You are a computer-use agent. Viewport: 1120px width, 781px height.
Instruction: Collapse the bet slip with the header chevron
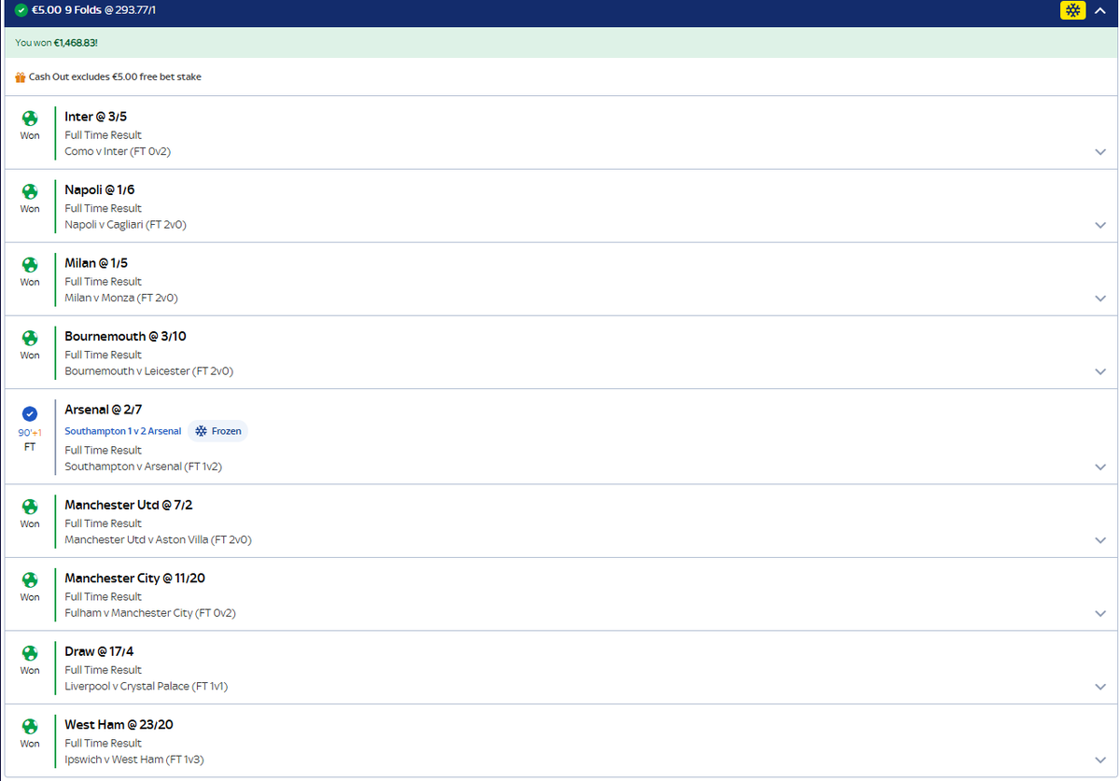pos(1100,11)
